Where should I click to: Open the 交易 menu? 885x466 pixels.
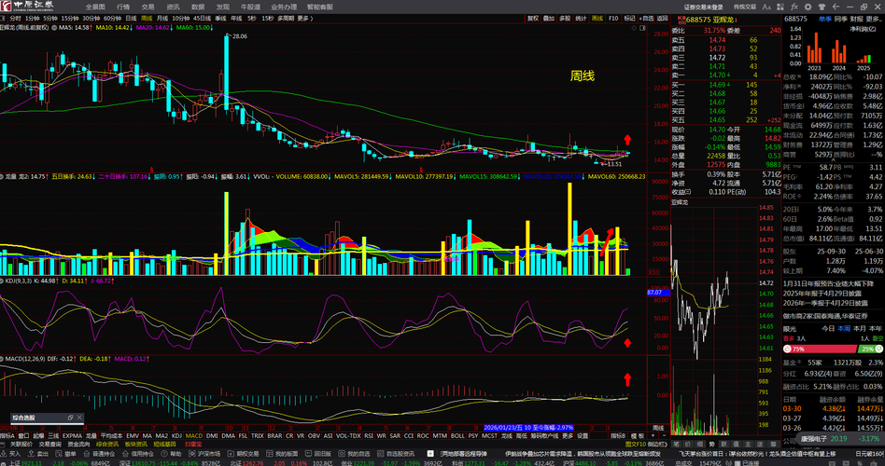tap(147, 7)
